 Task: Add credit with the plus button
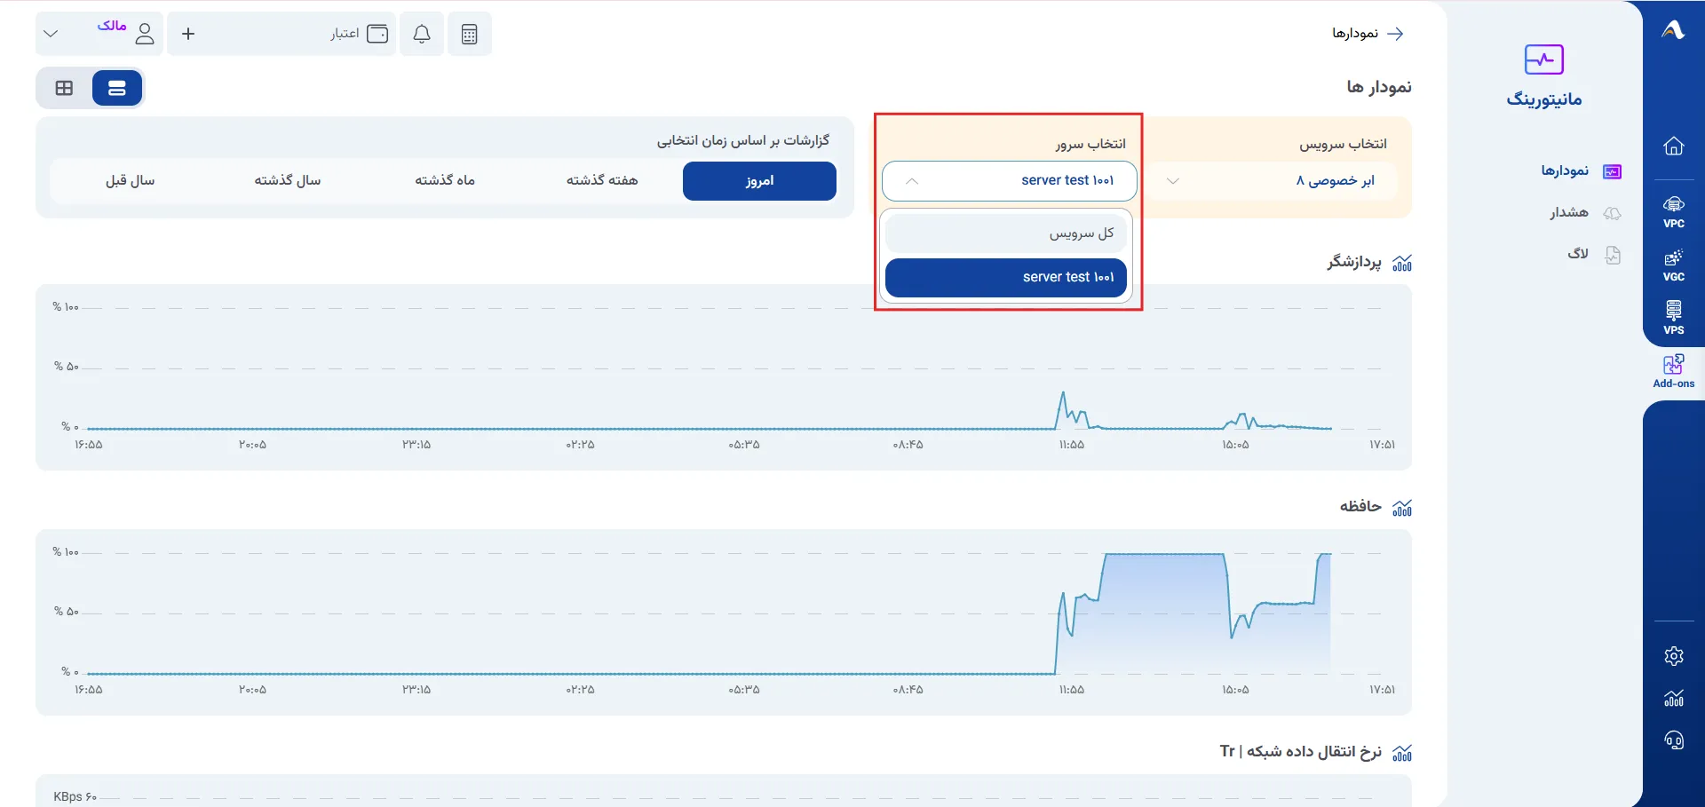pos(188,34)
